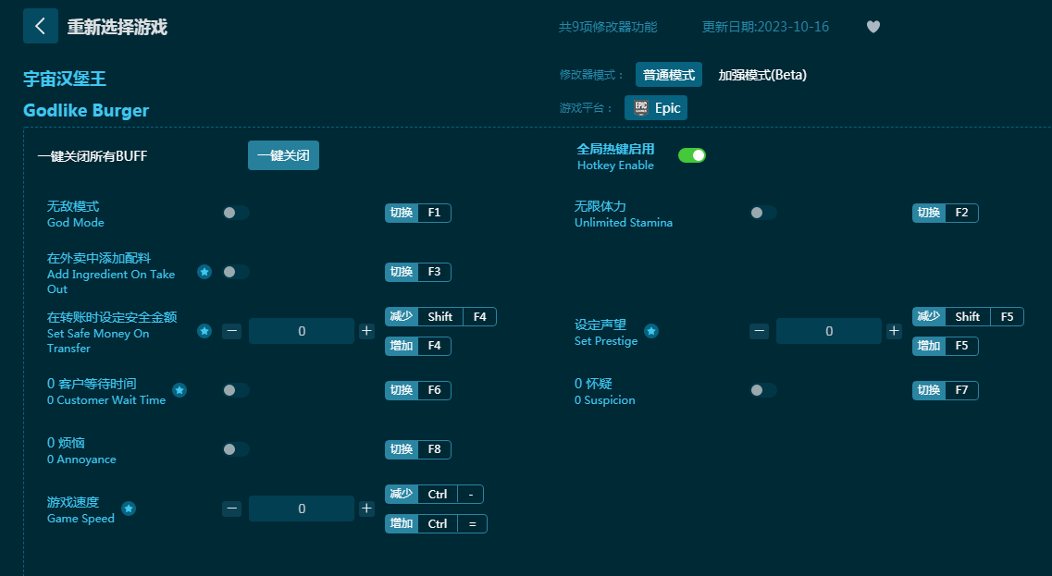Click the F8 切换 hotkey for 0 Annoyance
Screen dimensions: 1052x576
(x=418, y=449)
